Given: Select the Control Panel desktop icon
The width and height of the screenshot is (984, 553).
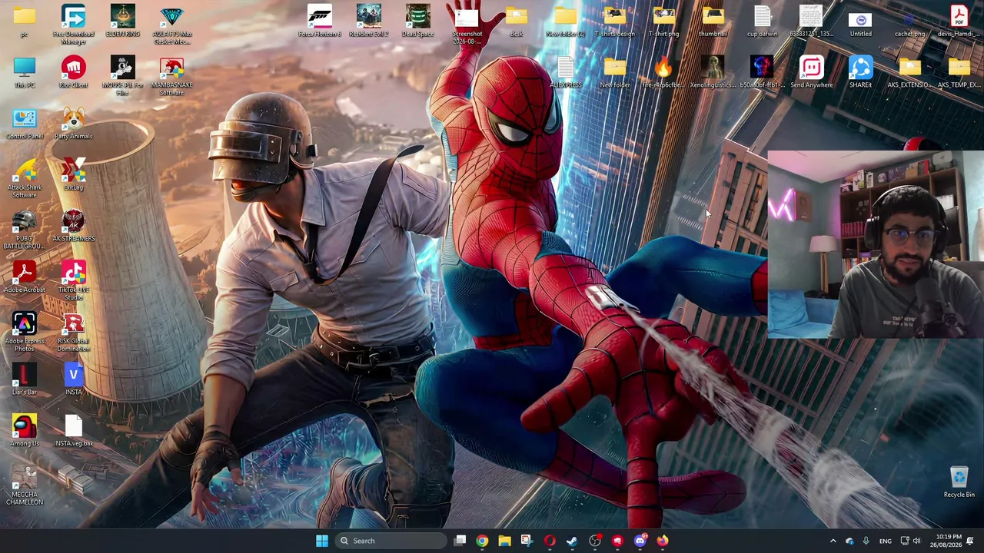Looking at the screenshot, I should click(25, 124).
